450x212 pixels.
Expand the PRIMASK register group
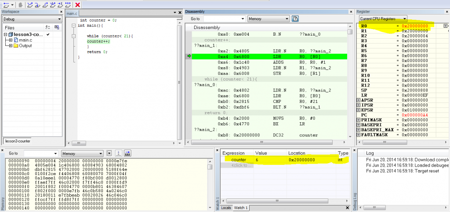click(359, 120)
